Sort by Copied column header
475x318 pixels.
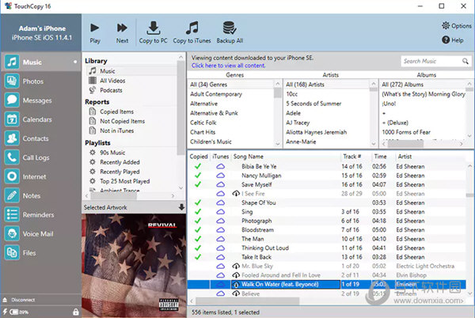tap(199, 157)
